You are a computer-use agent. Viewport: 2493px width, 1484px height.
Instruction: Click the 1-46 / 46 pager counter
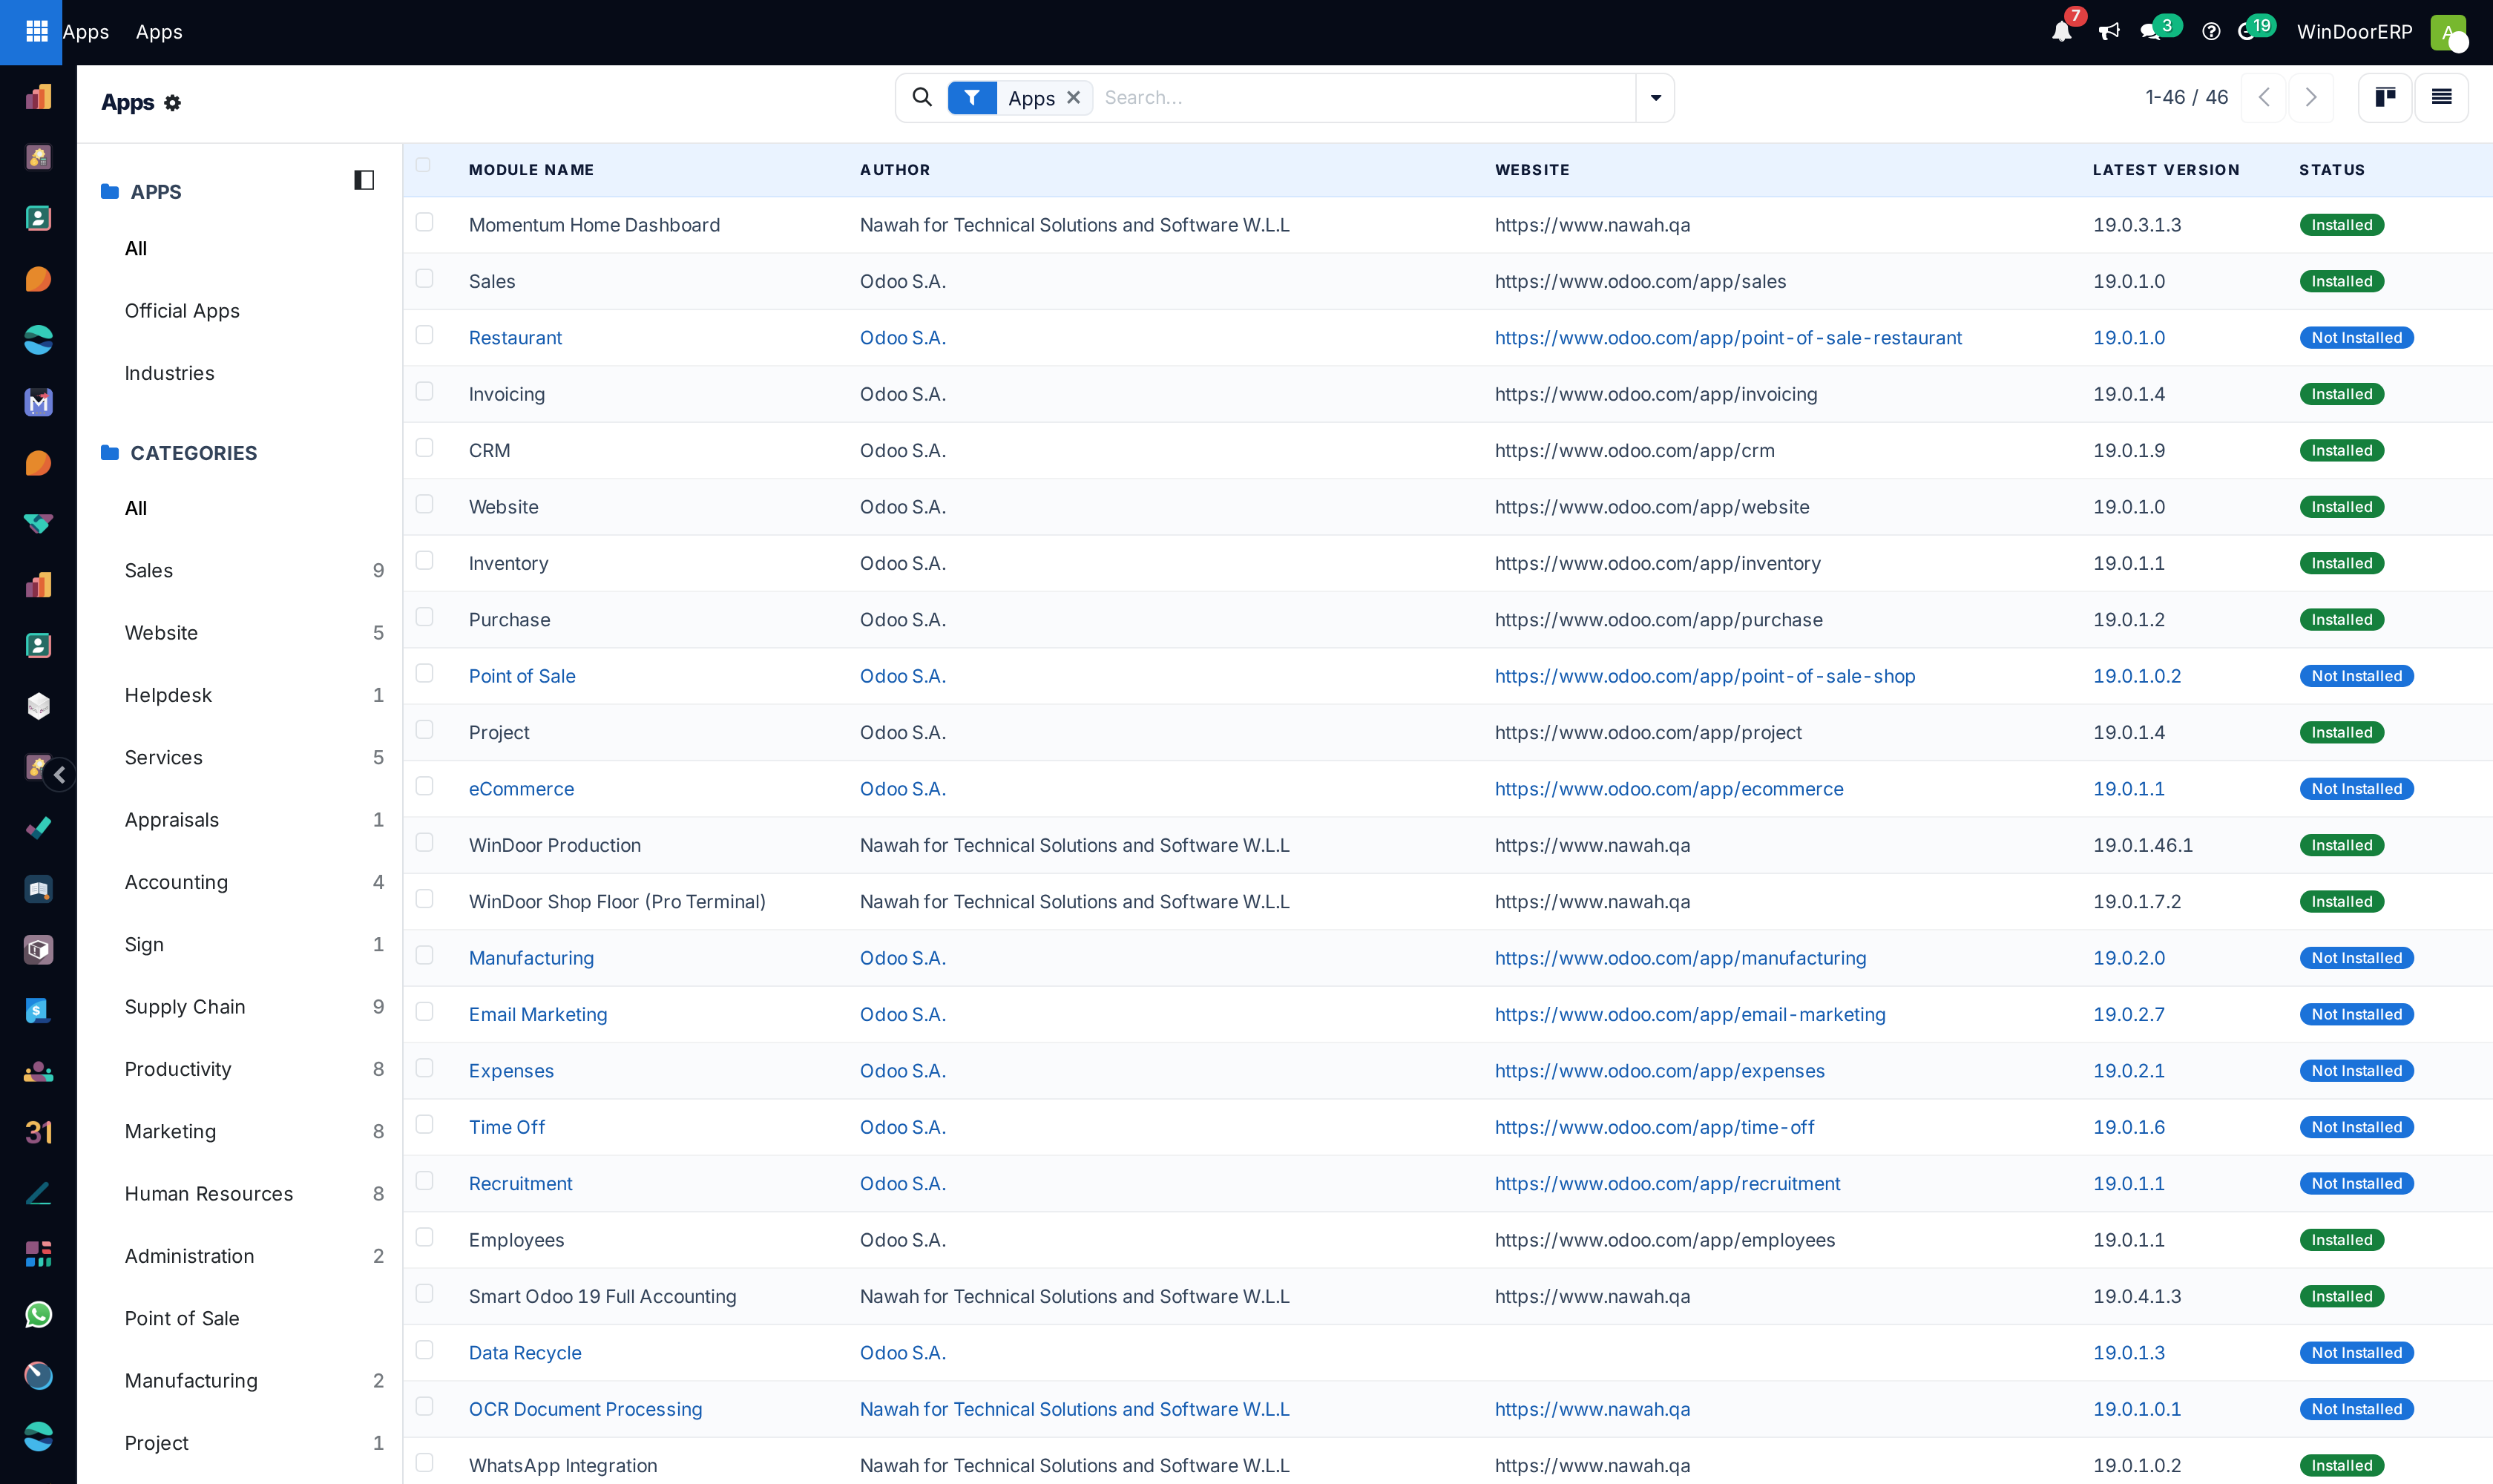click(2186, 97)
